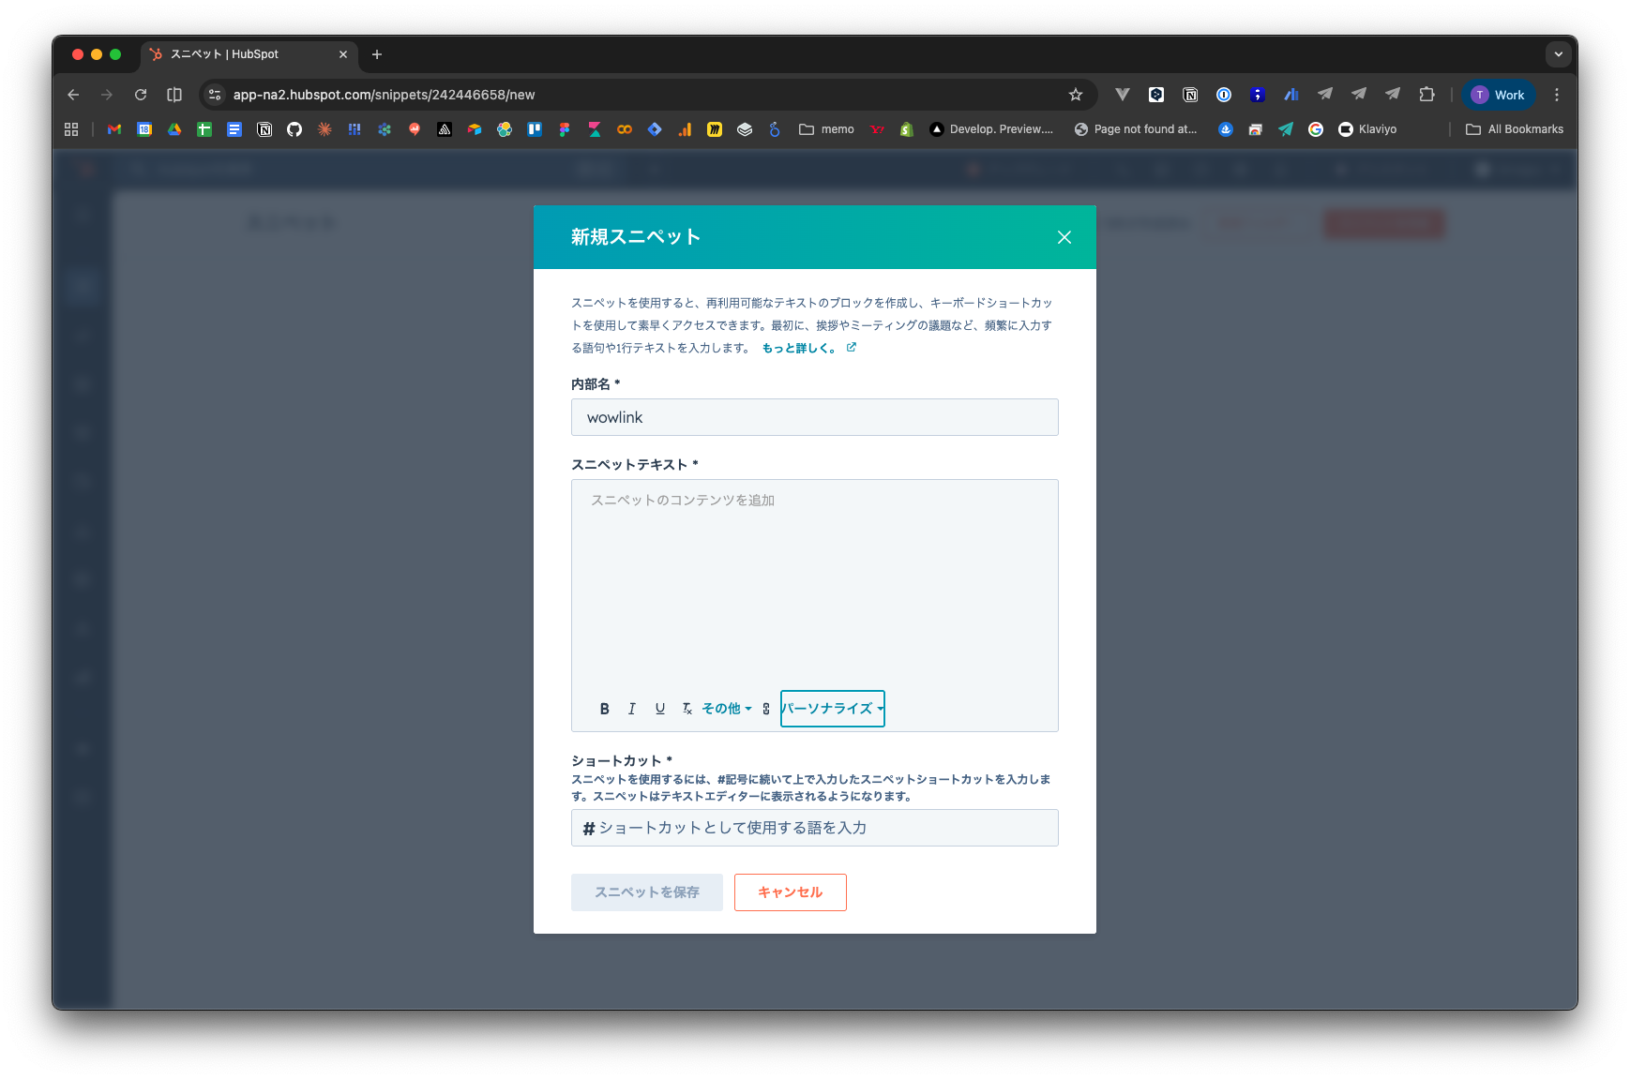Open the もっと詳しく help link
This screenshot has height=1079, width=1630.
pos(808,348)
